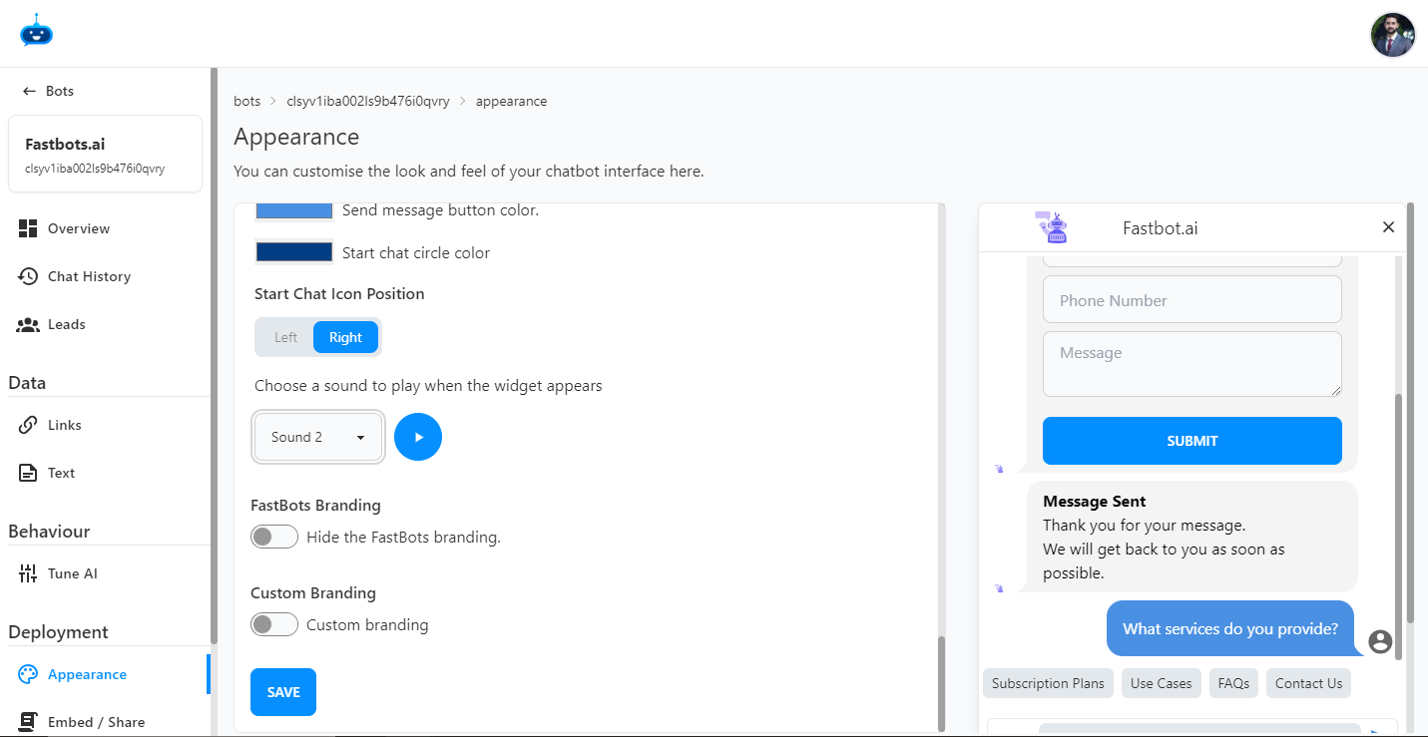This screenshot has width=1428, height=737.
Task: Turn on Custom branding
Action: 274,624
